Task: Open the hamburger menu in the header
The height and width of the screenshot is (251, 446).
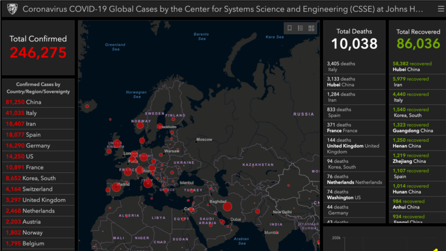Action: [x=434, y=9]
